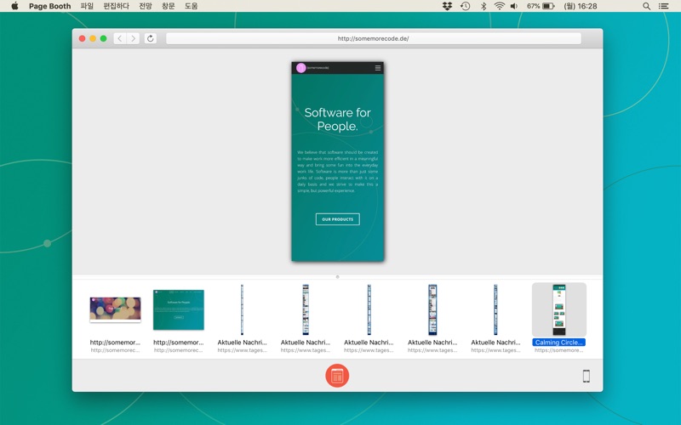Select the colorful bokeh screenshot thumbnail
Screen dimensions: 681x425
pos(115,309)
